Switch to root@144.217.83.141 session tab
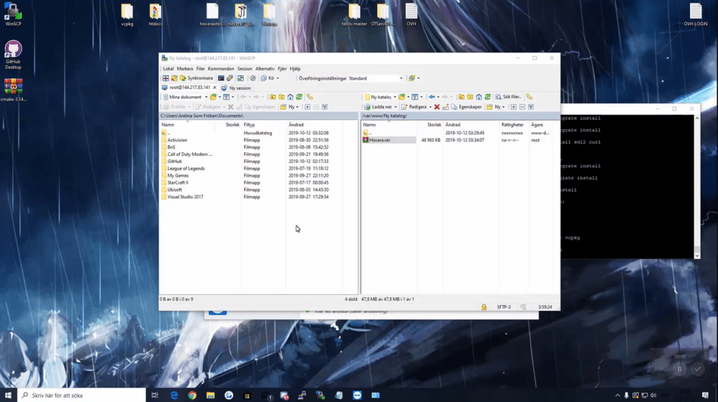The image size is (718, 402). coord(187,88)
